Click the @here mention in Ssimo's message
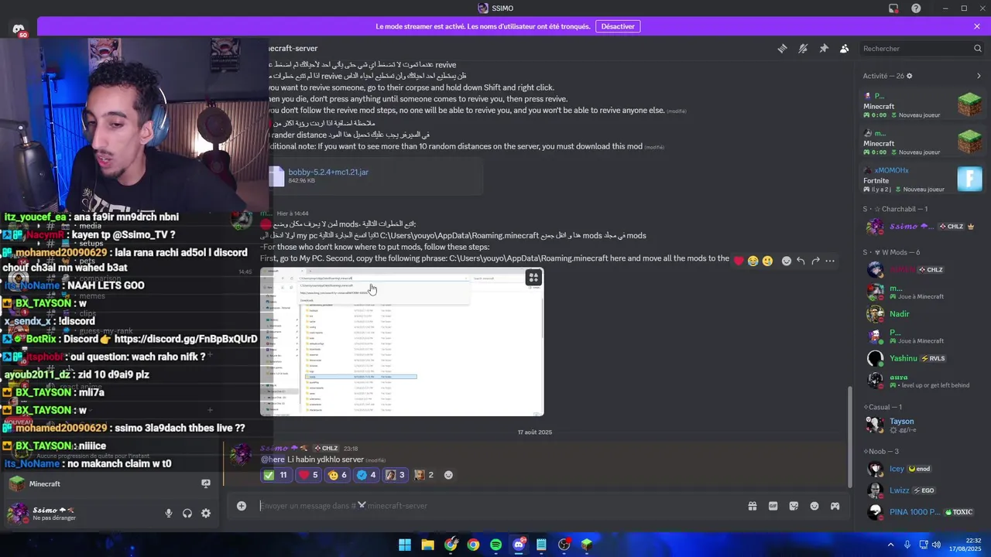The width and height of the screenshot is (991, 557). click(x=273, y=460)
